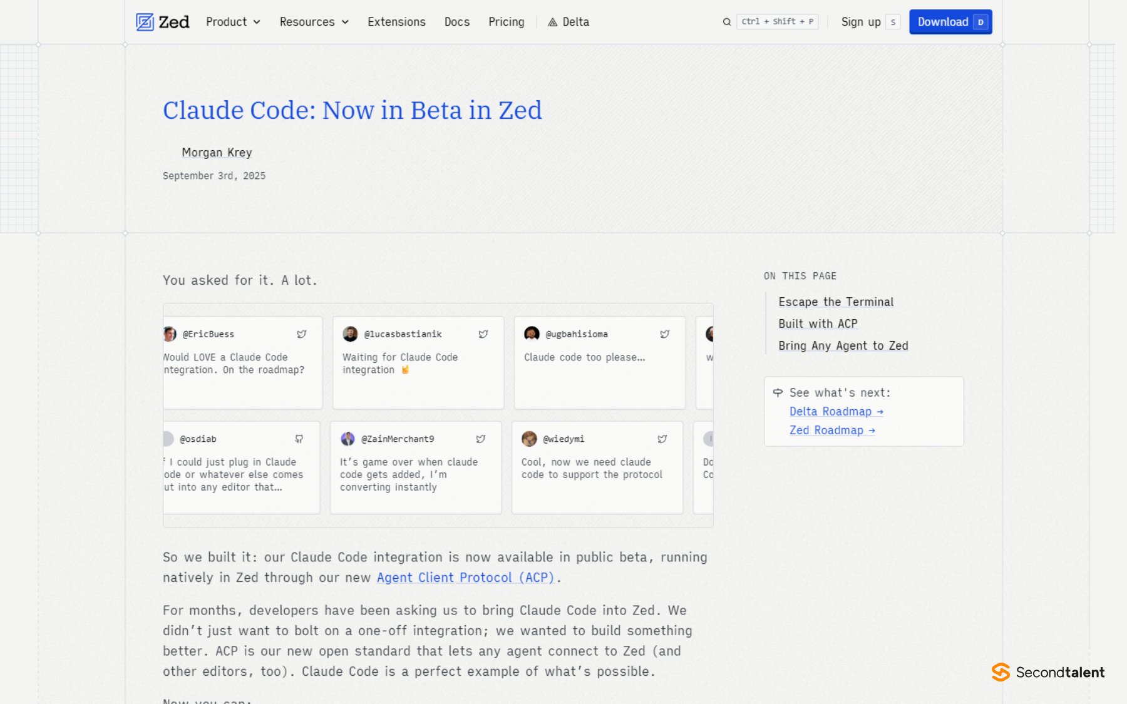
Task: Open the Delta nav item
Action: (569, 22)
